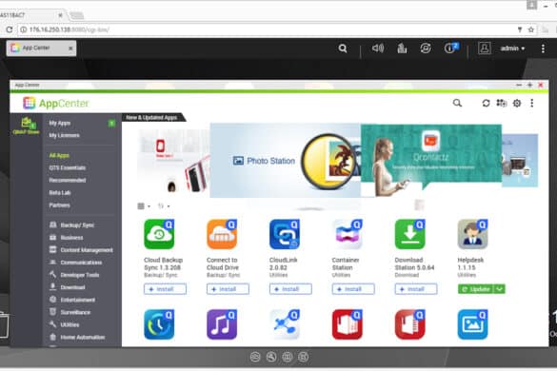Open the QTS three-dot more menu
This screenshot has width=557, height=371.
pyautogui.click(x=543, y=49)
